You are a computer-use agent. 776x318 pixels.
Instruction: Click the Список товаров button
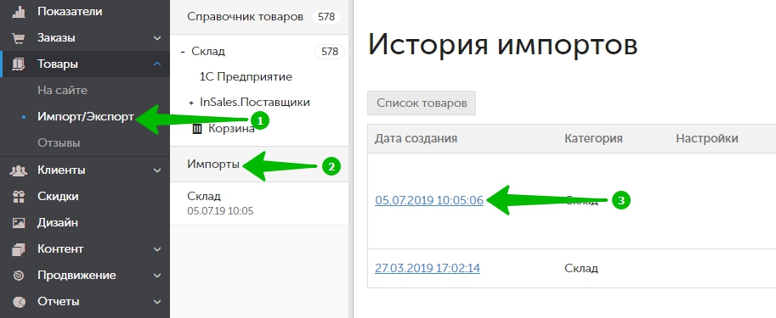tap(422, 103)
